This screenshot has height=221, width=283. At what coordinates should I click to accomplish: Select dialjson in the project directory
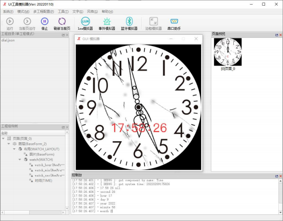pos(8,40)
